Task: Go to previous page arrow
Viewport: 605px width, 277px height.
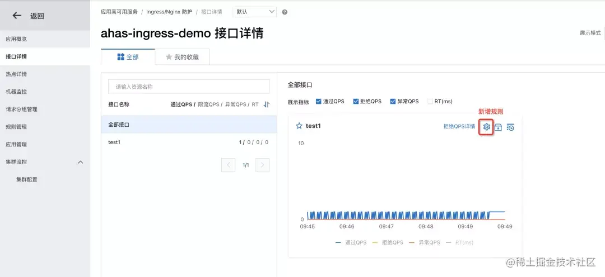Action: point(229,165)
